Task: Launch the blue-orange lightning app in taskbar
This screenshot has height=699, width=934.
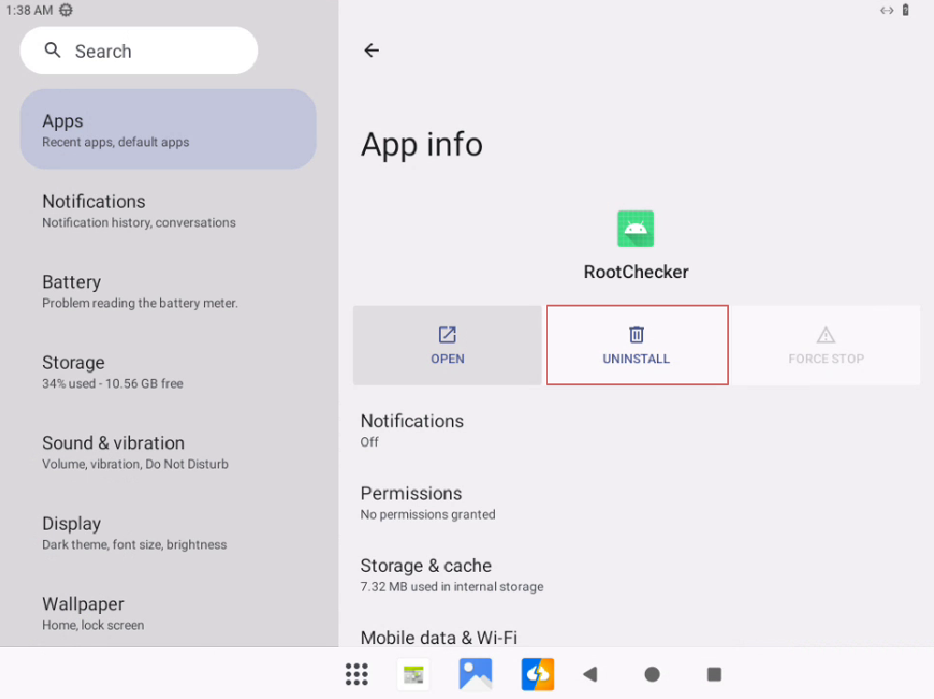Action: pos(538,674)
